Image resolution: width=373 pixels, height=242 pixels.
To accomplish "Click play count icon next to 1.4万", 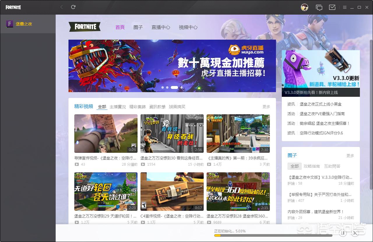I will (209, 164).
